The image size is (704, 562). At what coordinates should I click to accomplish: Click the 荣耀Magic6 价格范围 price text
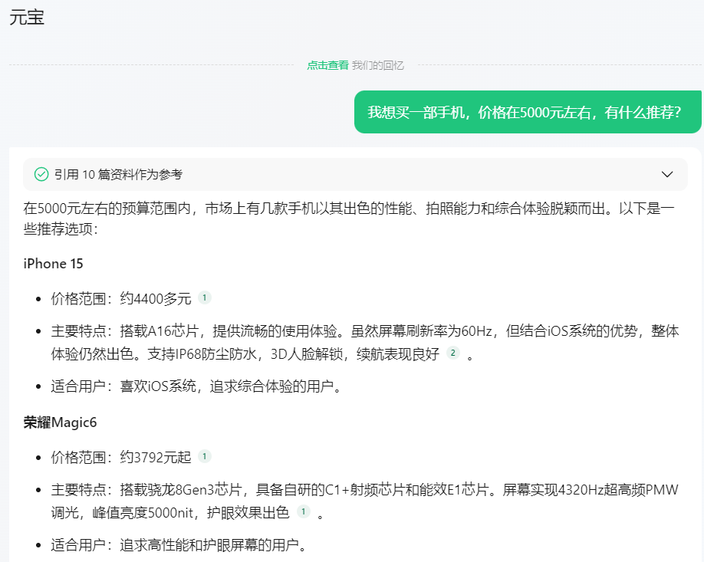click(120, 457)
